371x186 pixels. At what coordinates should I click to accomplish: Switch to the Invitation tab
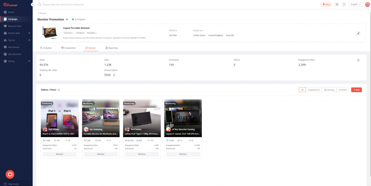pyautogui.click(x=46, y=48)
